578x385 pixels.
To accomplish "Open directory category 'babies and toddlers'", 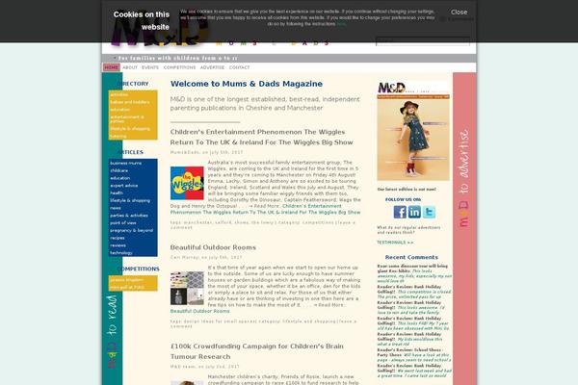I will click(x=130, y=102).
